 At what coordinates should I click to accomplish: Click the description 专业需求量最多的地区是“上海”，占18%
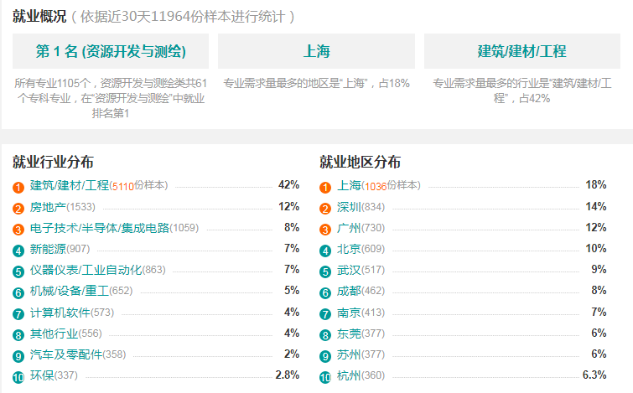point(317,84)
